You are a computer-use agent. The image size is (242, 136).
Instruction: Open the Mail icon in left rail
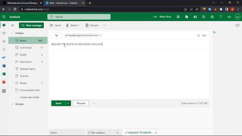click(4, 25)
